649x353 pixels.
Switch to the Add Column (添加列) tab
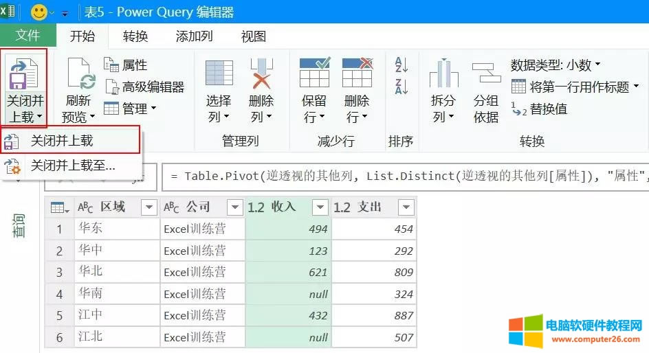194,36
